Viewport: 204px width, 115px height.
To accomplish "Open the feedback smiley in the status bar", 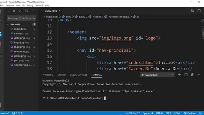I will pyautogui.click(x=200, y=113).
